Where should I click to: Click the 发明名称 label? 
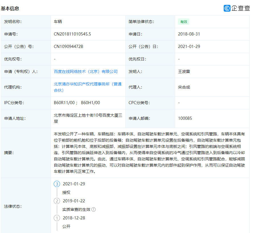(13, 22)
